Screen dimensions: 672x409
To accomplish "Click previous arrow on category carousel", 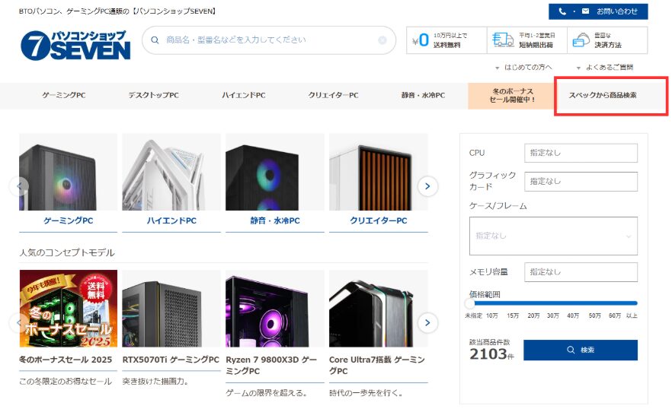I will 18,185.
